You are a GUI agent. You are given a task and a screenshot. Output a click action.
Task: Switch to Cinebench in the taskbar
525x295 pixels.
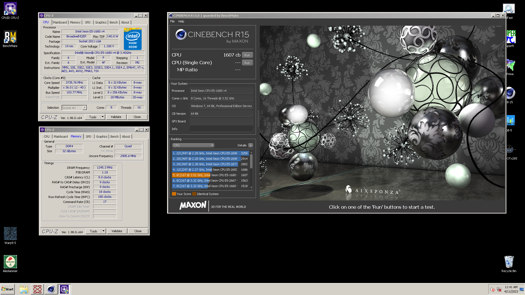click(51, 289)
